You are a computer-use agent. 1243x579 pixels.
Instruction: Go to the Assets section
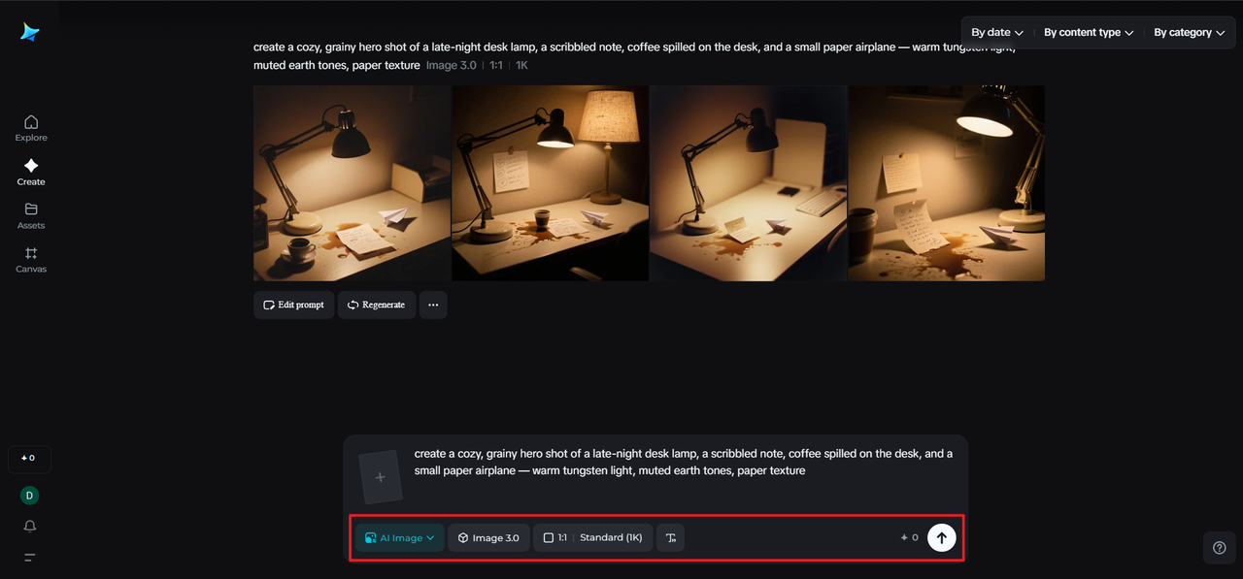click(31, 215)
